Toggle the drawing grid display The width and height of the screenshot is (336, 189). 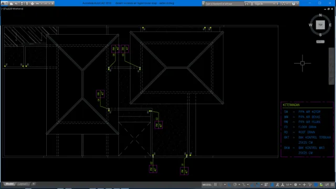[215, 184]
